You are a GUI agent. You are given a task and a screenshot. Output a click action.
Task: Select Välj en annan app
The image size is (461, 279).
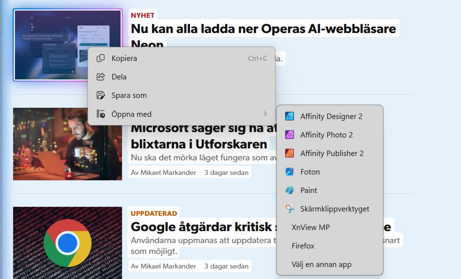(321, 264)
